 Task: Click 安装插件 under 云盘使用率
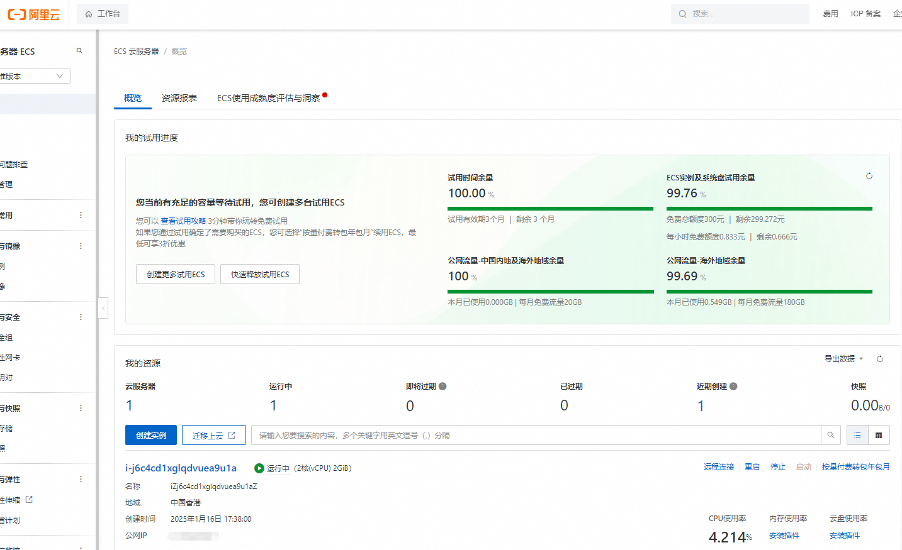coord(845,536)
